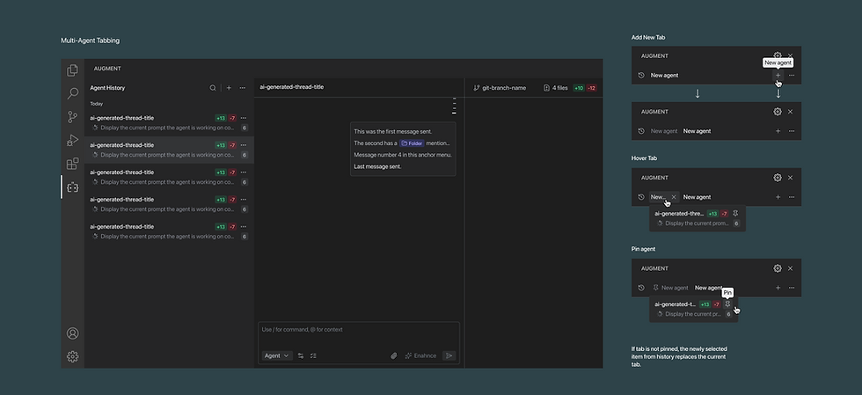Click the 'Today' group label
The height and width of the screenshot is (395, 862).
pyautogui.click(x=97, y=104)
